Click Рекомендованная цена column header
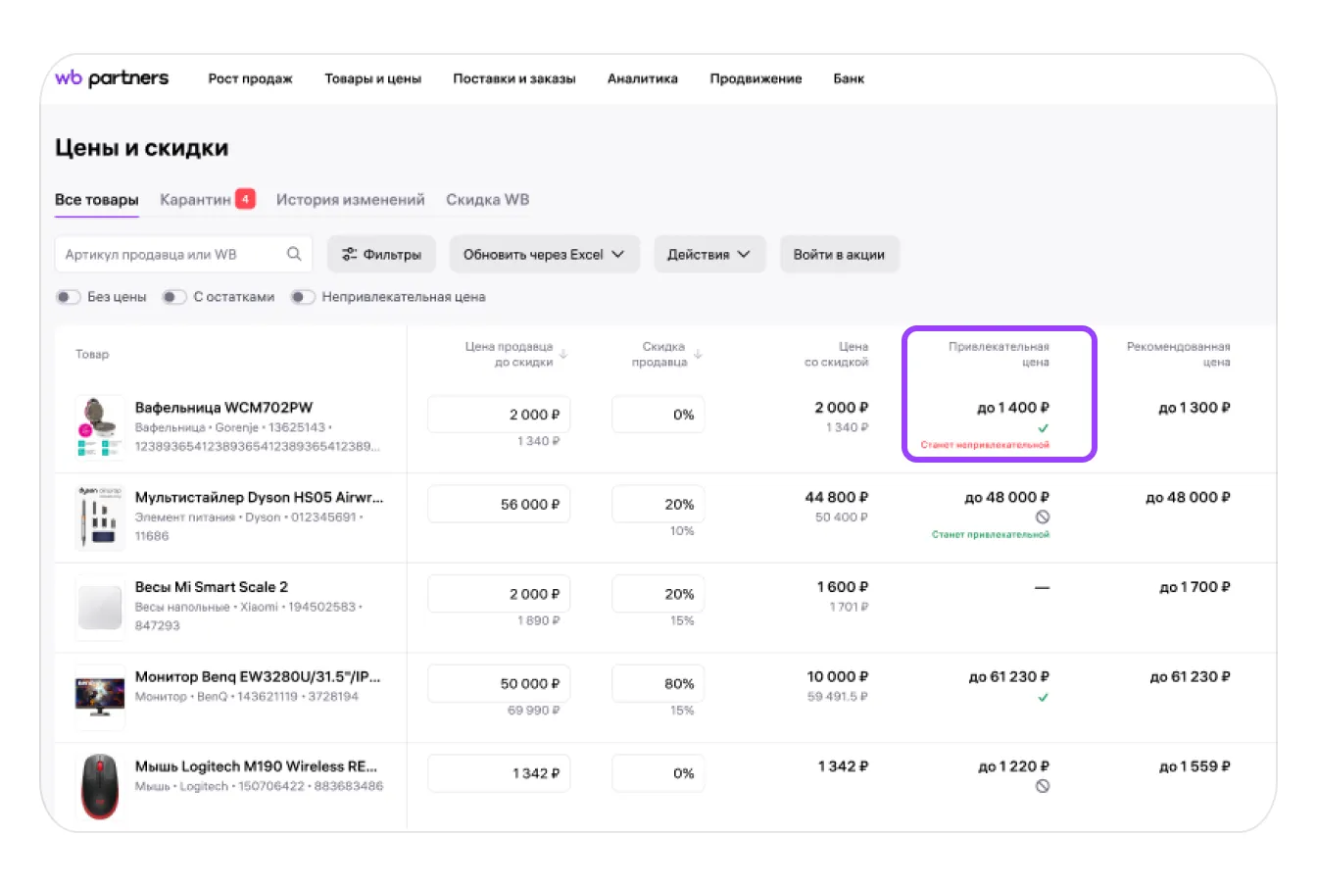The image size is (1317, 886). coord(1178,354)
